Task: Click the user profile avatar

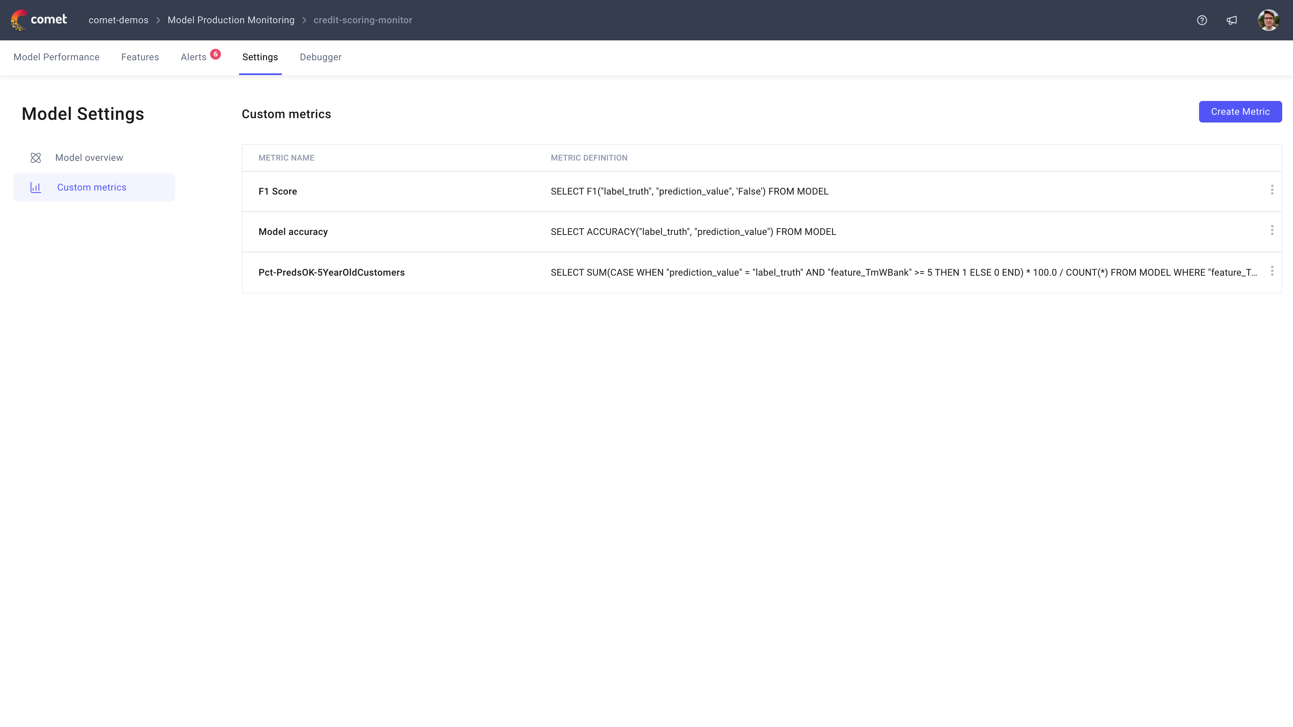Action: 1268,20
